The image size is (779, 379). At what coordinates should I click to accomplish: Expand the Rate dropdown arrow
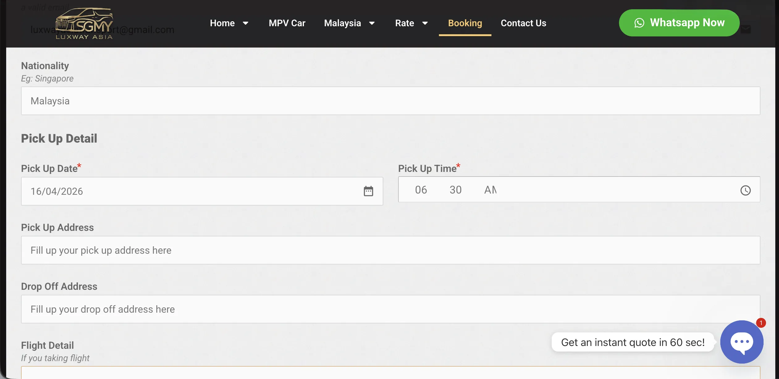(x=425, y=23)
